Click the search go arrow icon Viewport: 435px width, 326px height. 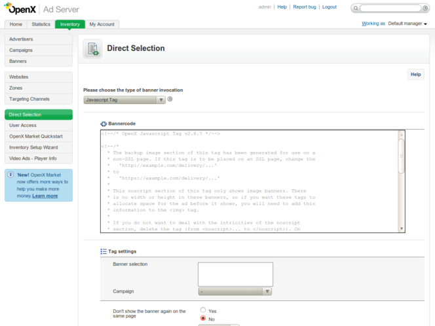[x=425, y=9]
